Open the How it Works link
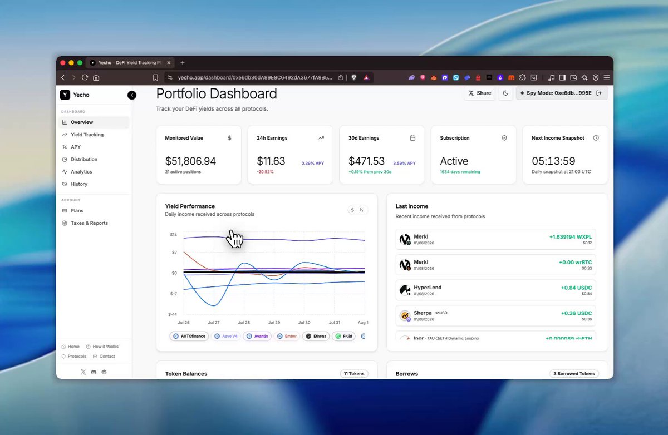 point(102,347)
